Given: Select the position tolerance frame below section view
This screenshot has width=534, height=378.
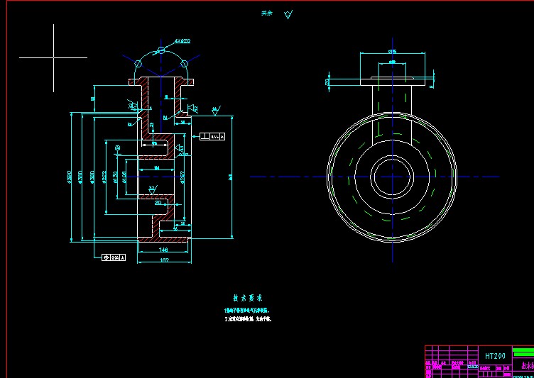Looking at the screenshot, I should point(114,257).
